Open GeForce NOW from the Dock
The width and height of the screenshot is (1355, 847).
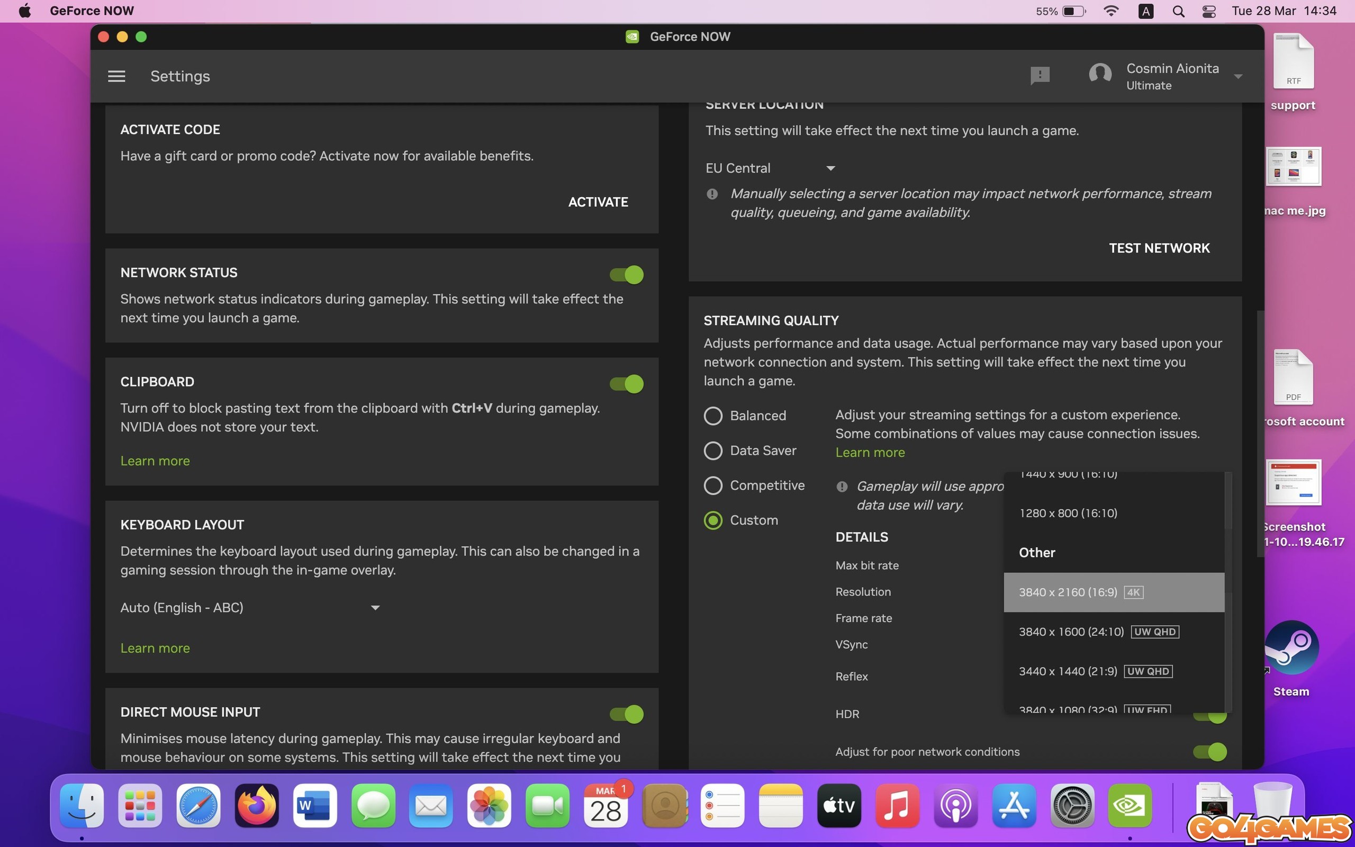[x=1130, y=806]
